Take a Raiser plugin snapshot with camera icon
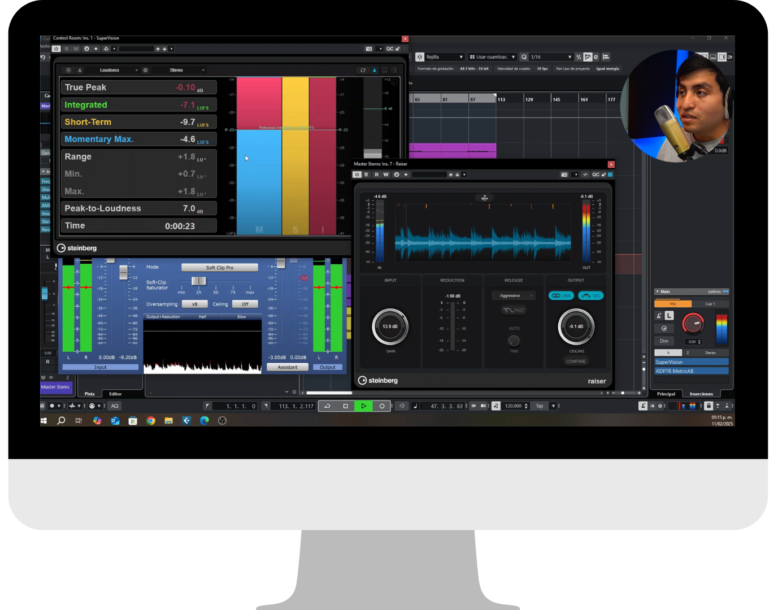The height and width of the screenshot is (610, 778). pyautogui.click(x=564, y=175)
